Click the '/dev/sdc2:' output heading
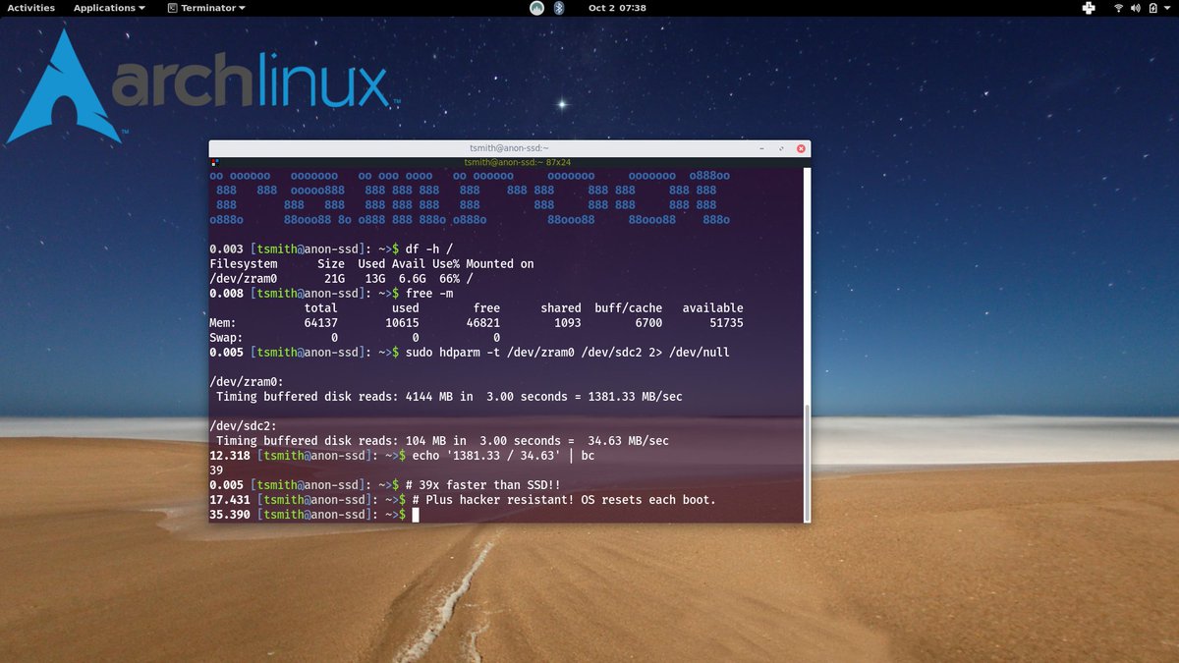Viewport: 1179px width, 663px height. pyautogui.click(x=244, y=426)
